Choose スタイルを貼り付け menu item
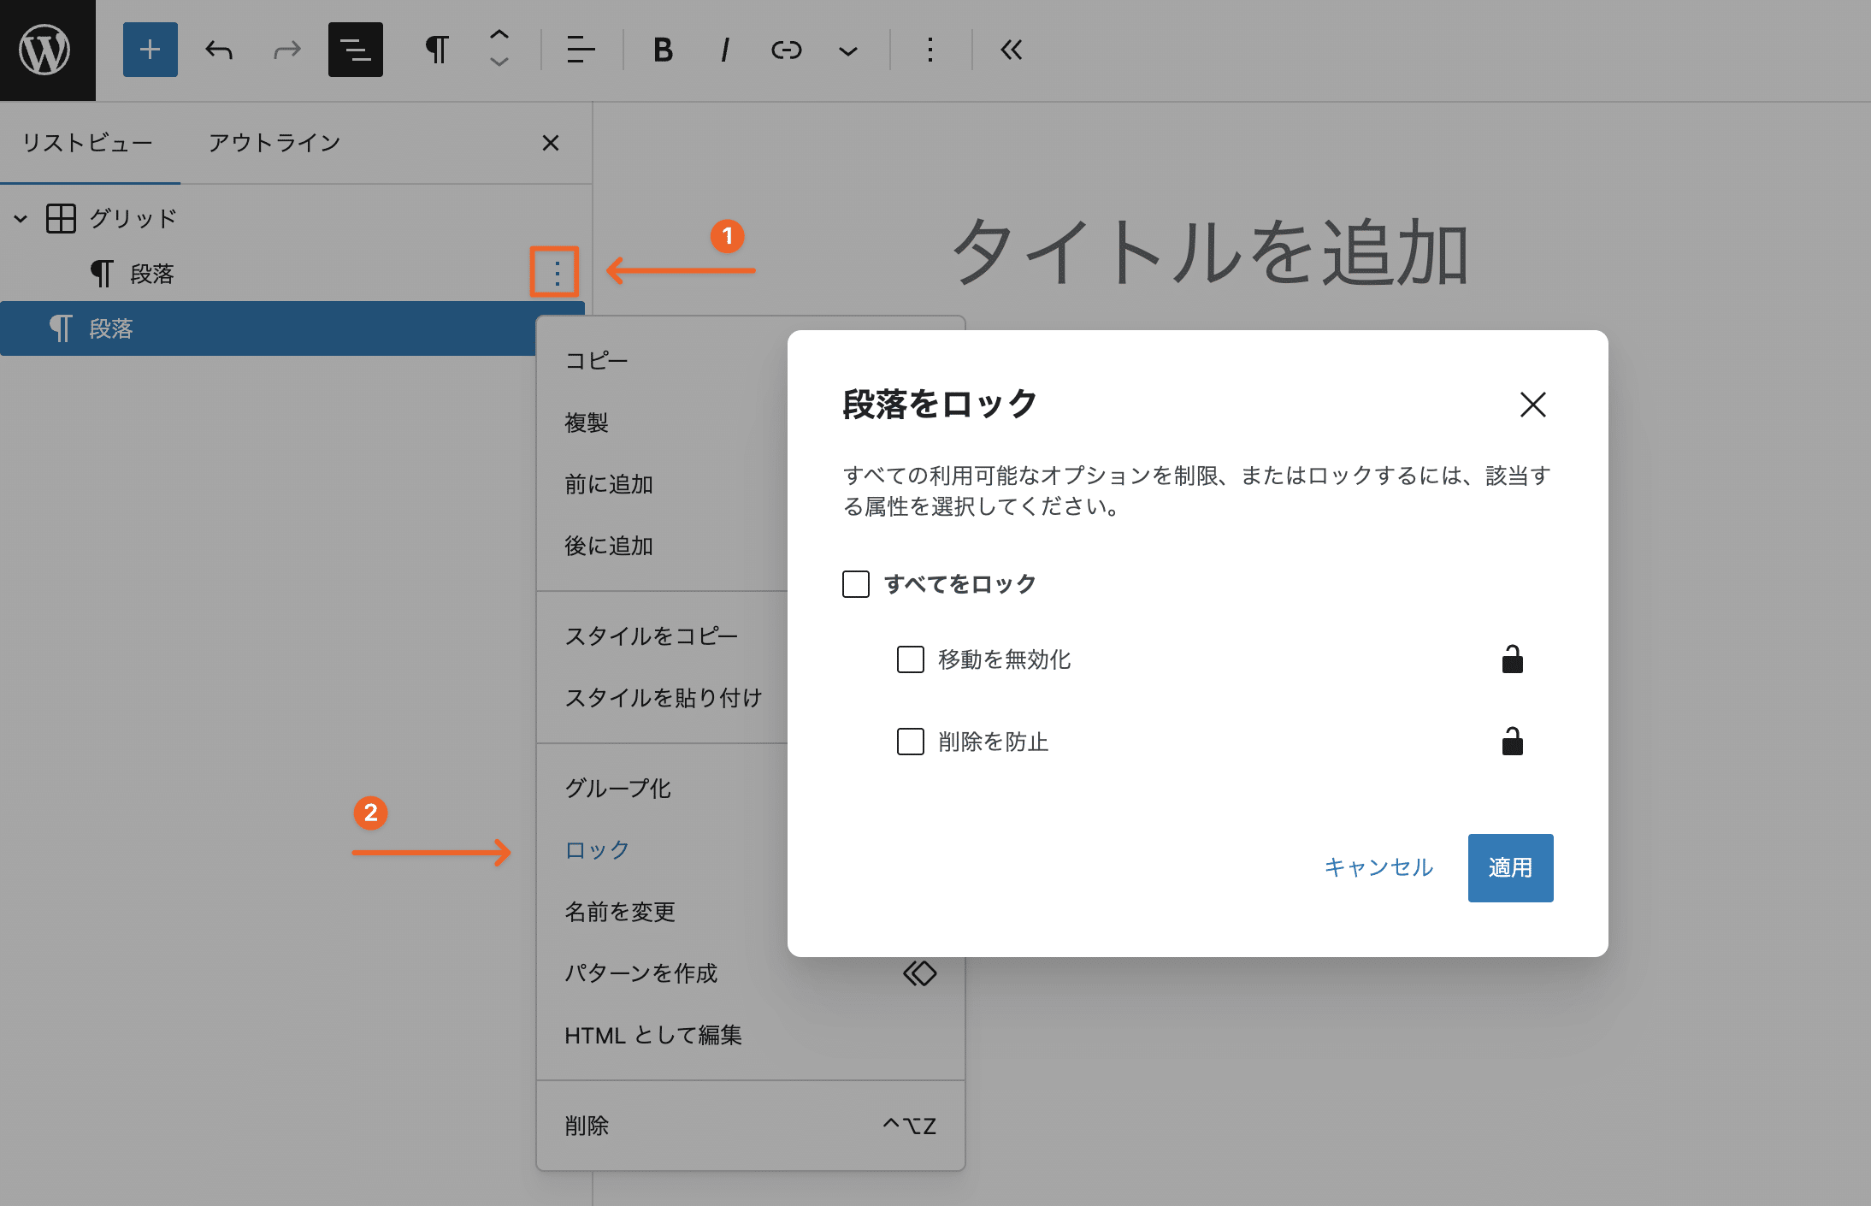1871x1206 pixels. [663, 698]
